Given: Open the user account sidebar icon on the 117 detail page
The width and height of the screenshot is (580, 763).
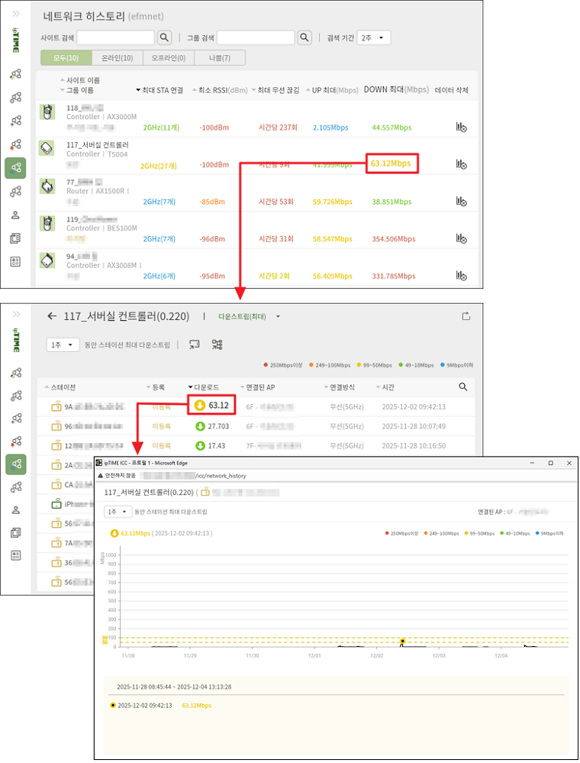Looking at the screenshot, I should coord(15,510).
